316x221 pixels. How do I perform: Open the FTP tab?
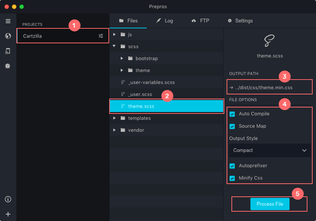pyautogui.click(x=200, y=21)
